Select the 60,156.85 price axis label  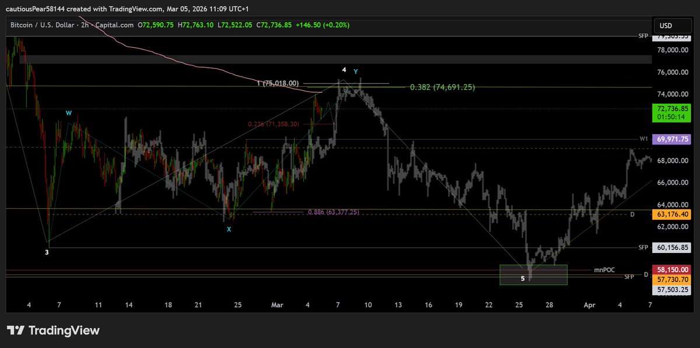click(673, 247)
